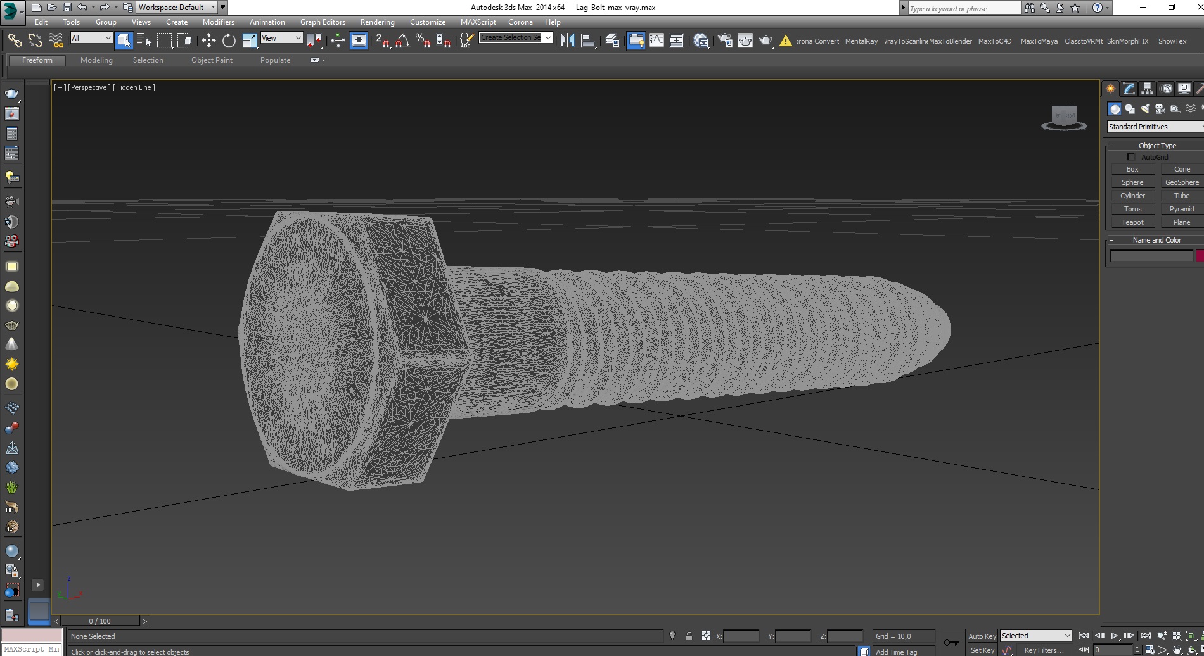Open the Material Editor icon
This screenshot has width=1204, height=656.
click(x=701, y=41)
